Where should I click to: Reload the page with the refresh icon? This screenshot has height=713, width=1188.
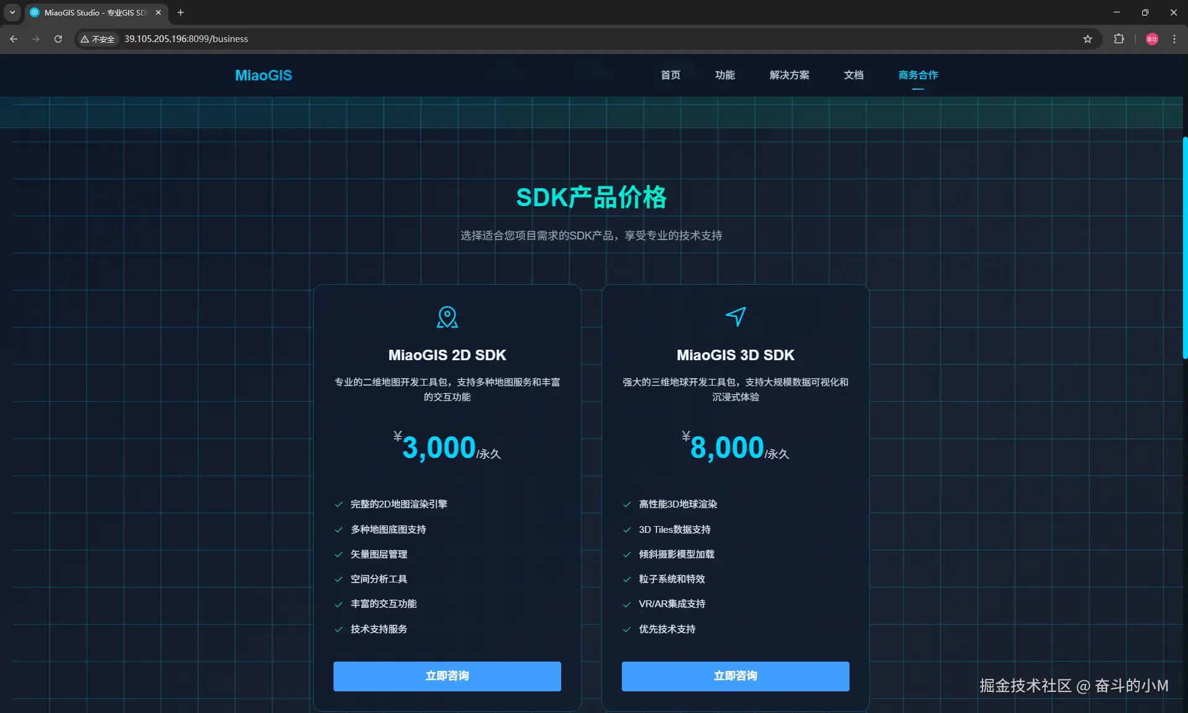tap(58, 39)
